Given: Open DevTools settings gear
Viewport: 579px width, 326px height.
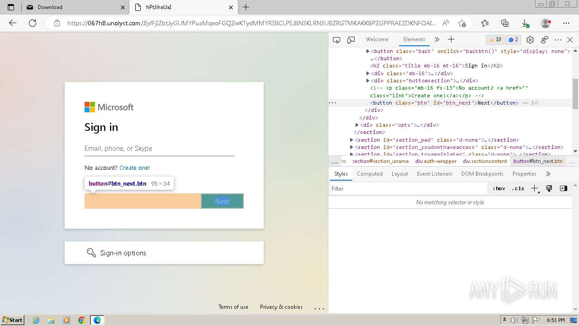Looking at the screenshot, I should tap(531, 40).
